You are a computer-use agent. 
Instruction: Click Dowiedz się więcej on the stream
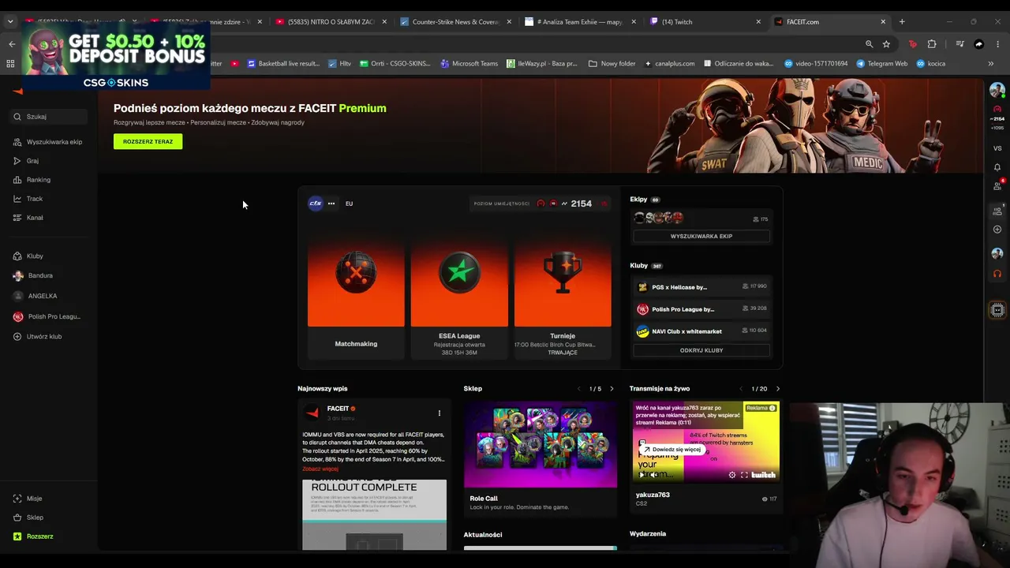671,450
